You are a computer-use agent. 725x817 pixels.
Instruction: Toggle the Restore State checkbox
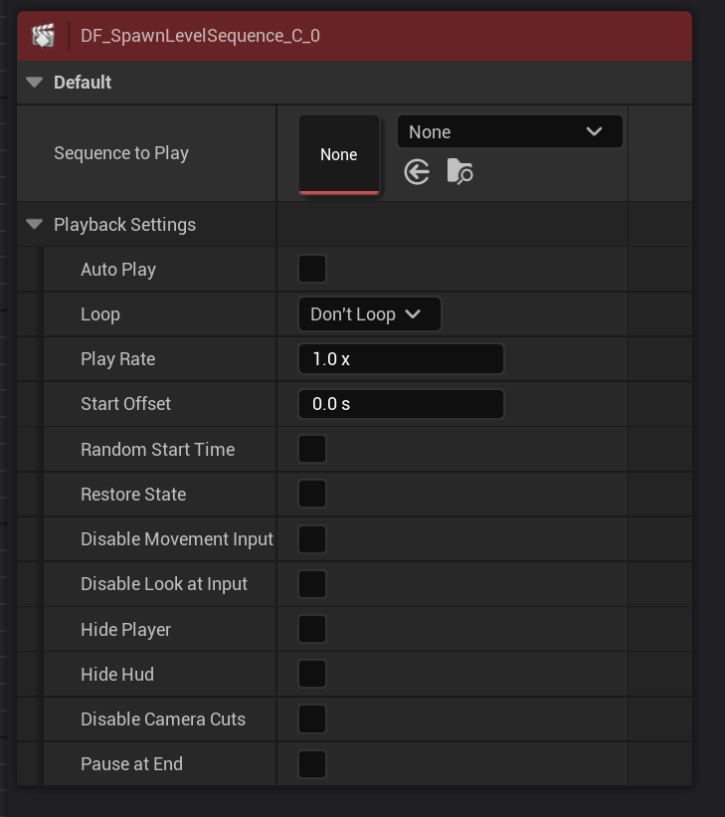312,494
